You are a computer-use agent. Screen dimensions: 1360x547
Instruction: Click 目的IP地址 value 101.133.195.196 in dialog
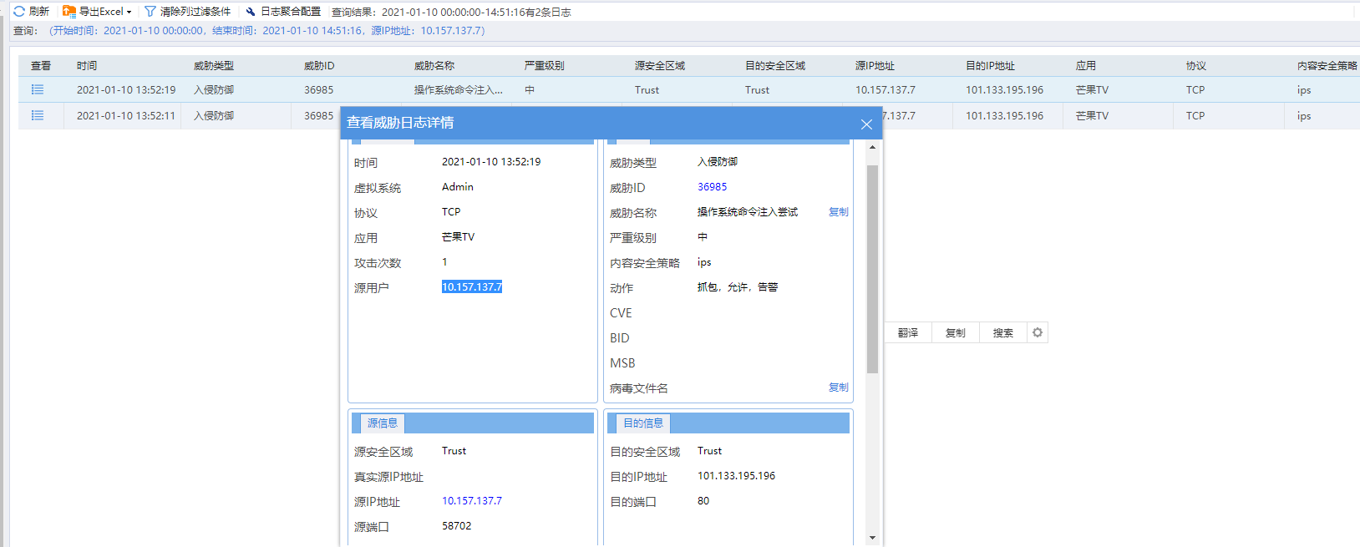click(x=737, y=476)
